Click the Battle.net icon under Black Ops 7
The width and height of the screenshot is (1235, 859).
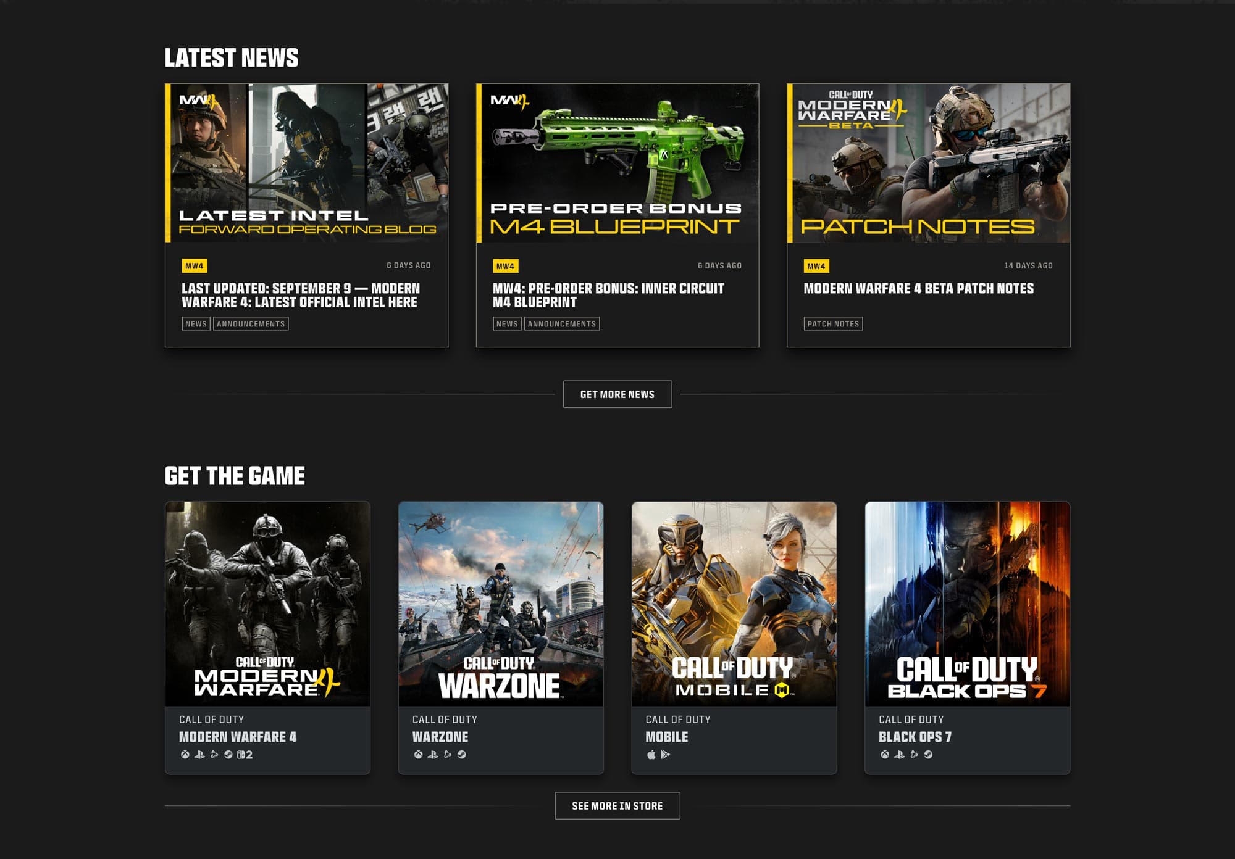click(x=915, y=754)
